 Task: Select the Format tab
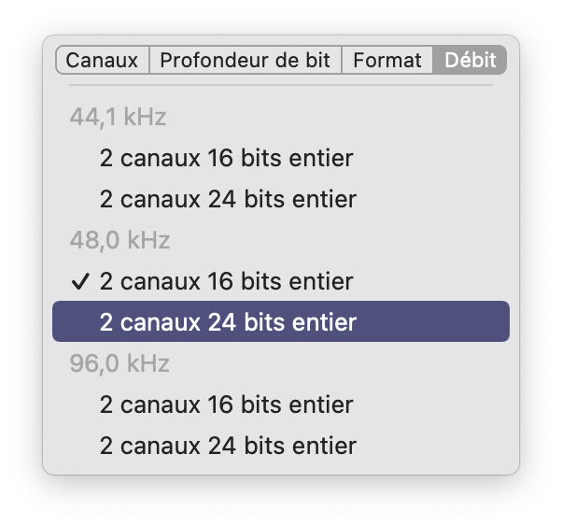pyautogui.click(x=387, y=60)
